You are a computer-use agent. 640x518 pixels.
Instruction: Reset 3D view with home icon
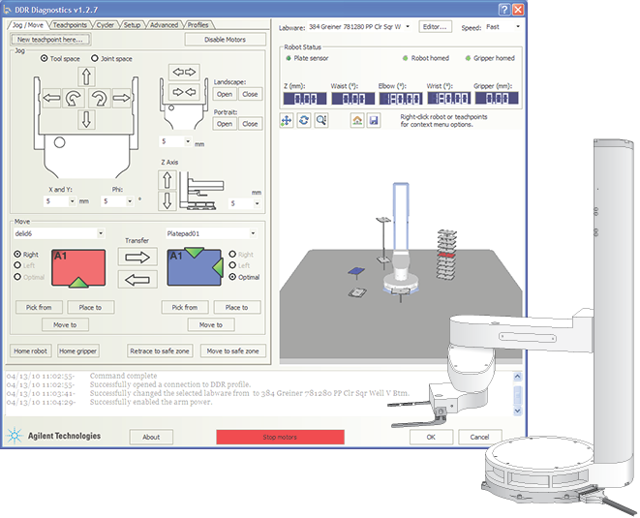(x=357, y=120)
